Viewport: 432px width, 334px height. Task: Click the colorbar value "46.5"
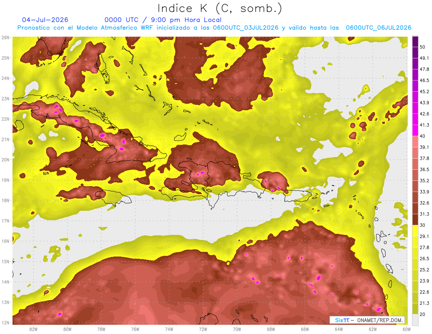pos(424,80)
